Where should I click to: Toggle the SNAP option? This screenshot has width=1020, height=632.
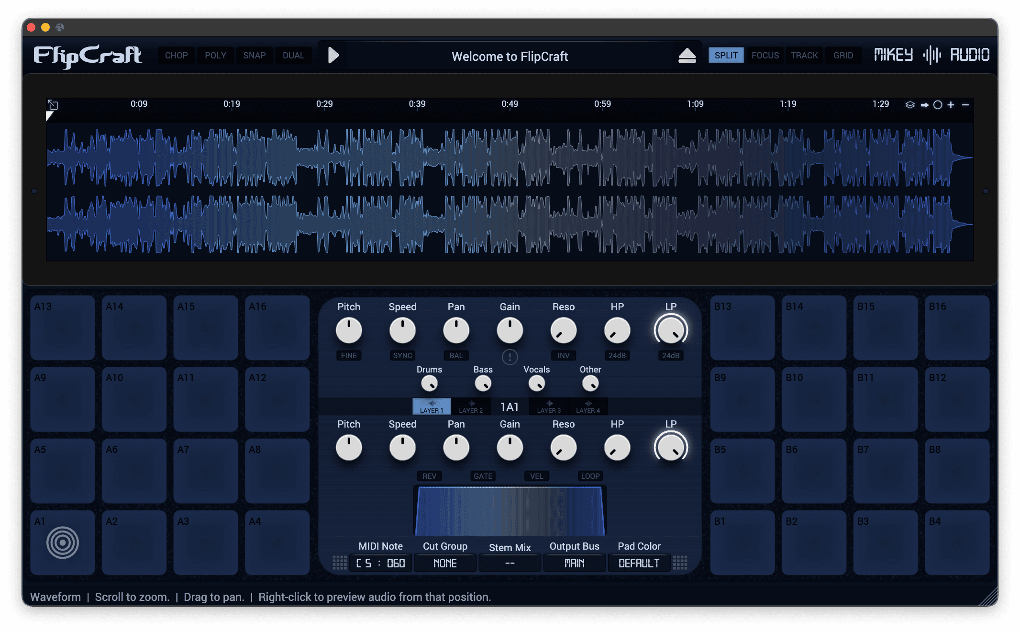[x=254, y=56]
